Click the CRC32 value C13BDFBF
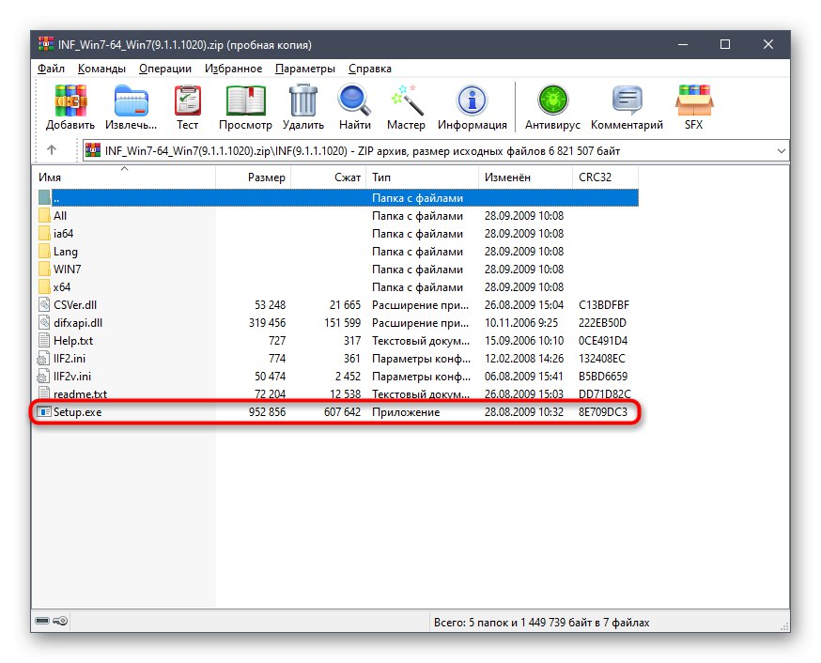 (x=604, y=305)
